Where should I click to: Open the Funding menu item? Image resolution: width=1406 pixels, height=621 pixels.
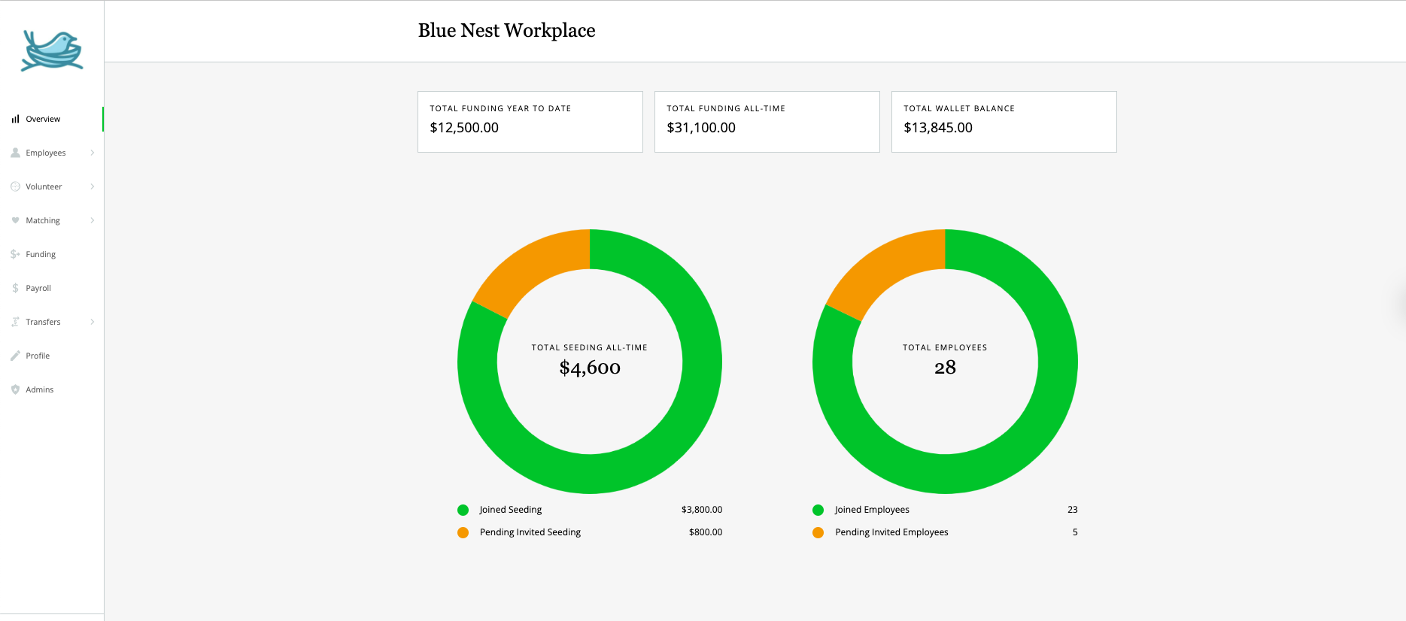(x=41, y=254)
